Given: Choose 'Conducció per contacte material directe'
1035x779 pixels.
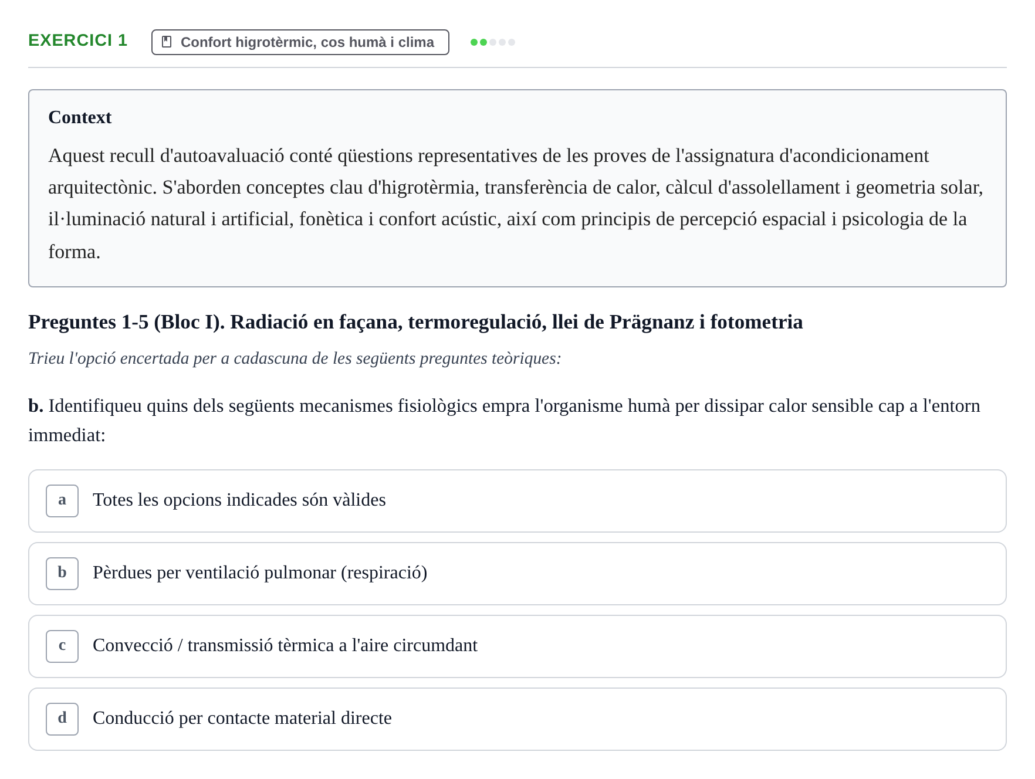Looking at the screenshot, I should point(517,719).
